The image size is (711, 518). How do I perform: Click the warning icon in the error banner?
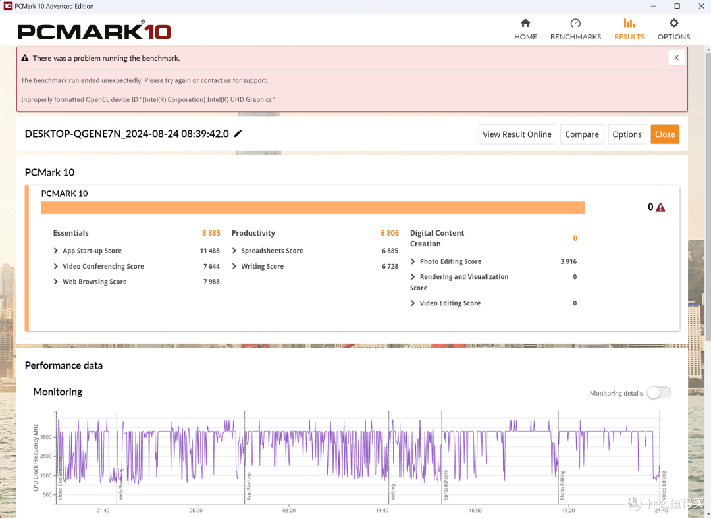(25, 58)
